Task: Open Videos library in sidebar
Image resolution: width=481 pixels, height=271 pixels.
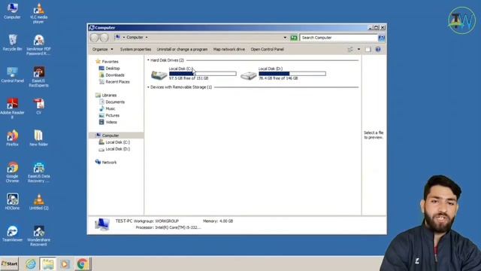Action: pos(108,122)
